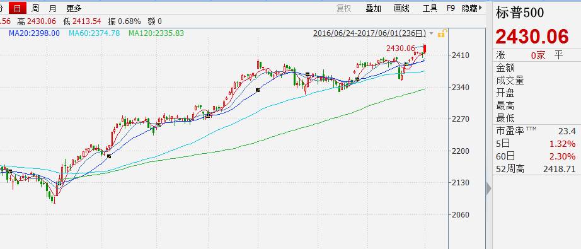Click the 最高 row label
This screenshot has width=581, height=249.
(x=505, y=107)
